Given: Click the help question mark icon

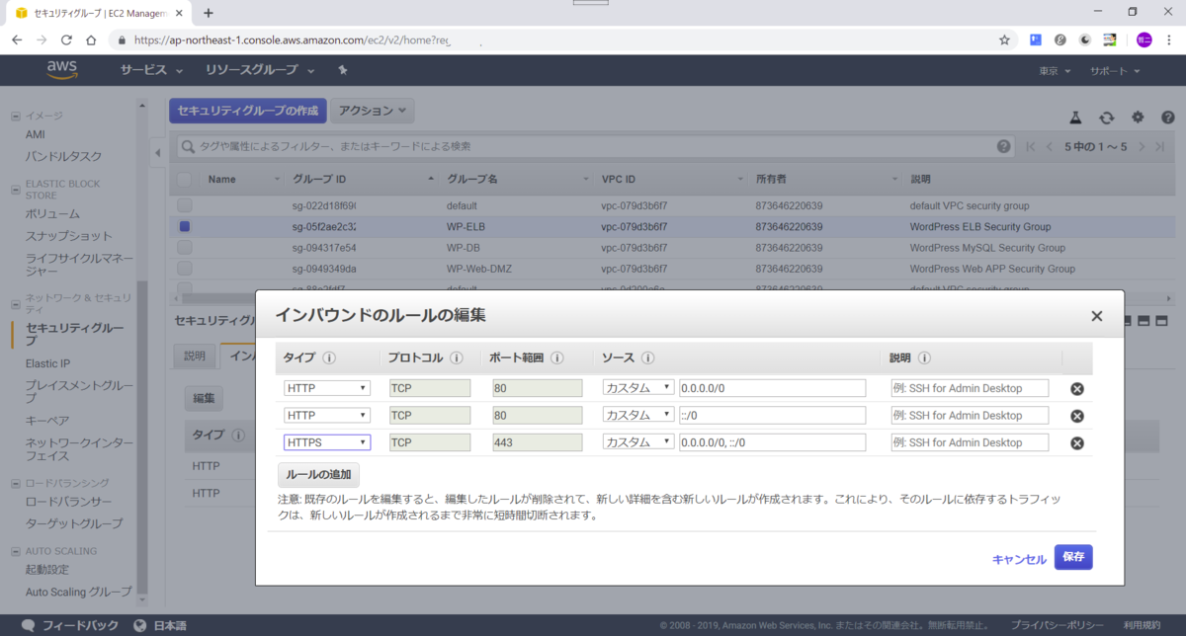Looking at the screenshot, I should pyautogui.click(x=1168, y=118).
